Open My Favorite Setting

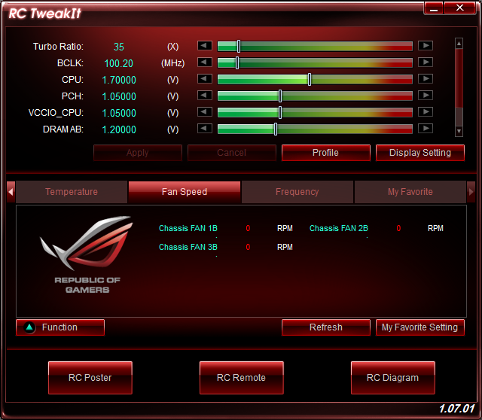coord(420,327)
